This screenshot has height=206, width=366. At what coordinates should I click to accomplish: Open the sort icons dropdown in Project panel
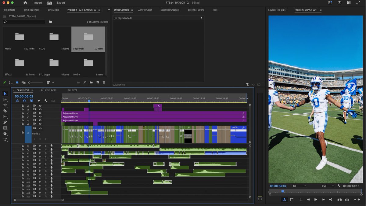coord(50,83)
